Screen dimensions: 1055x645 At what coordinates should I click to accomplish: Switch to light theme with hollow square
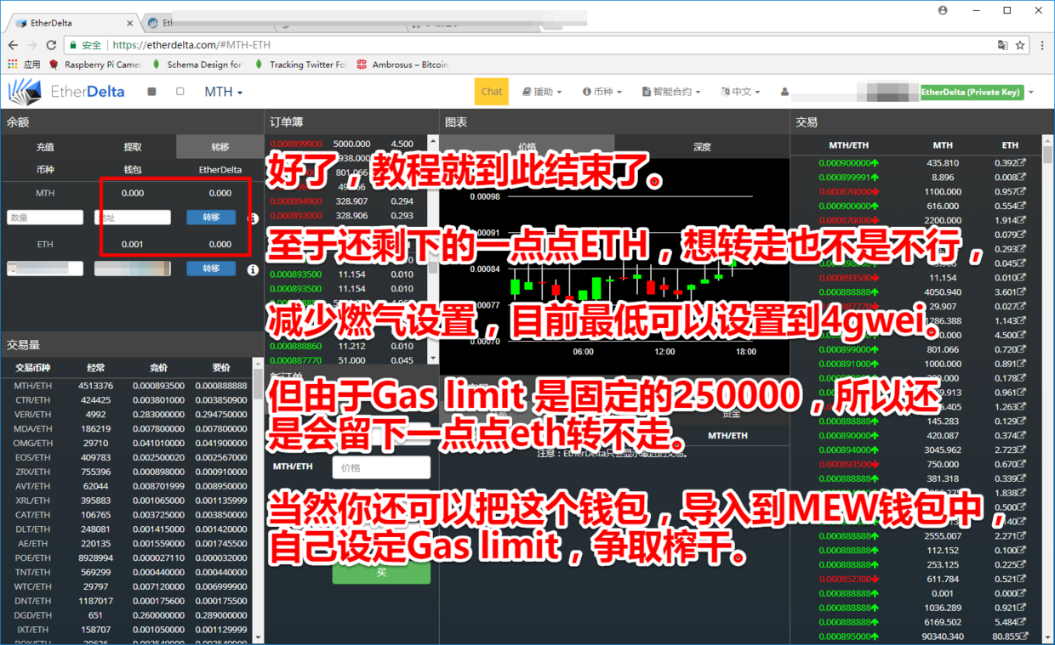pyautogui.click(x=180, y=91)
